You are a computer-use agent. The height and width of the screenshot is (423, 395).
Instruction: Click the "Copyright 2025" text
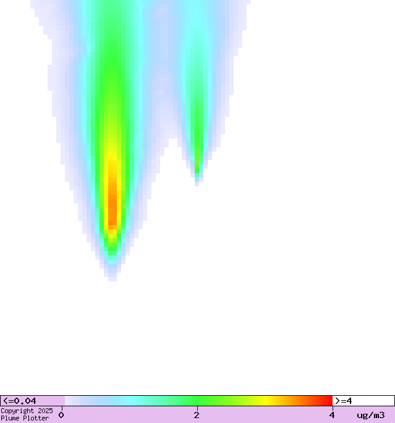pos(27,411)
